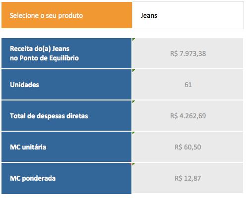Click green corner marker on MC unitária value
Image resolution: width=248 pixels, height=198 pixels.
(x=133, y=133)
